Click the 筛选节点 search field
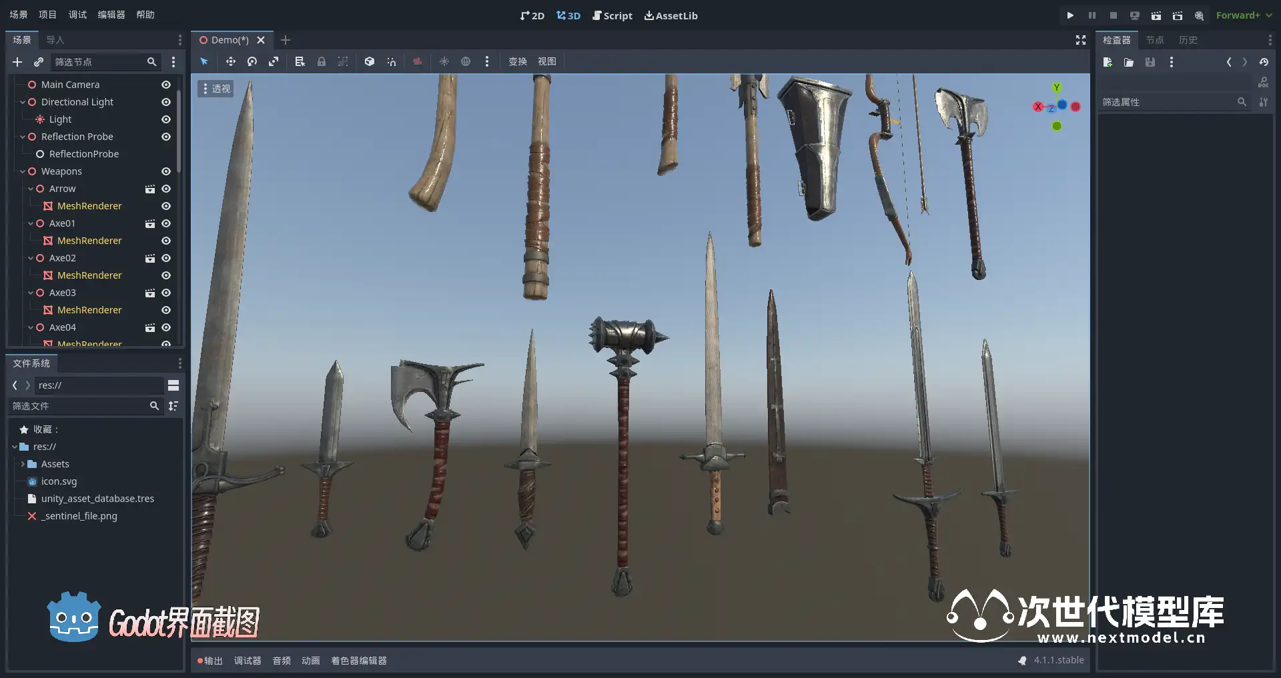Image resolution: width=1281 pixels, height=678 pixels. (100, 62)
